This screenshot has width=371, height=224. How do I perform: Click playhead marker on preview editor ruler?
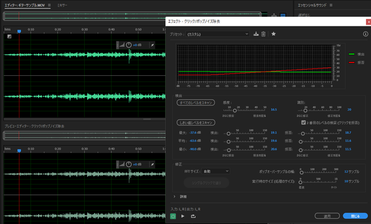[x=19, y=151]
